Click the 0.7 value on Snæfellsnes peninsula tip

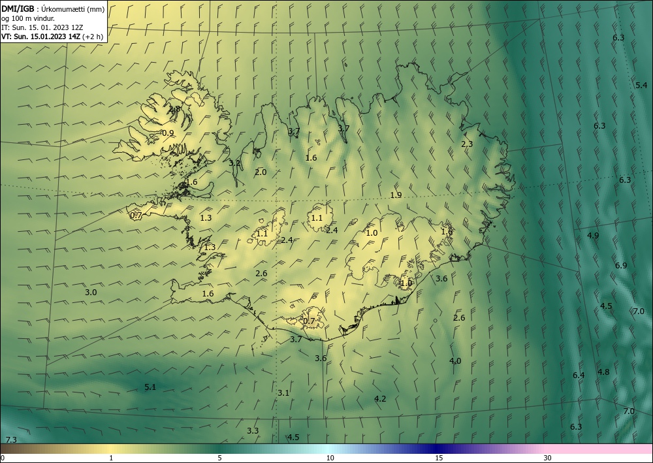point(136,216)
